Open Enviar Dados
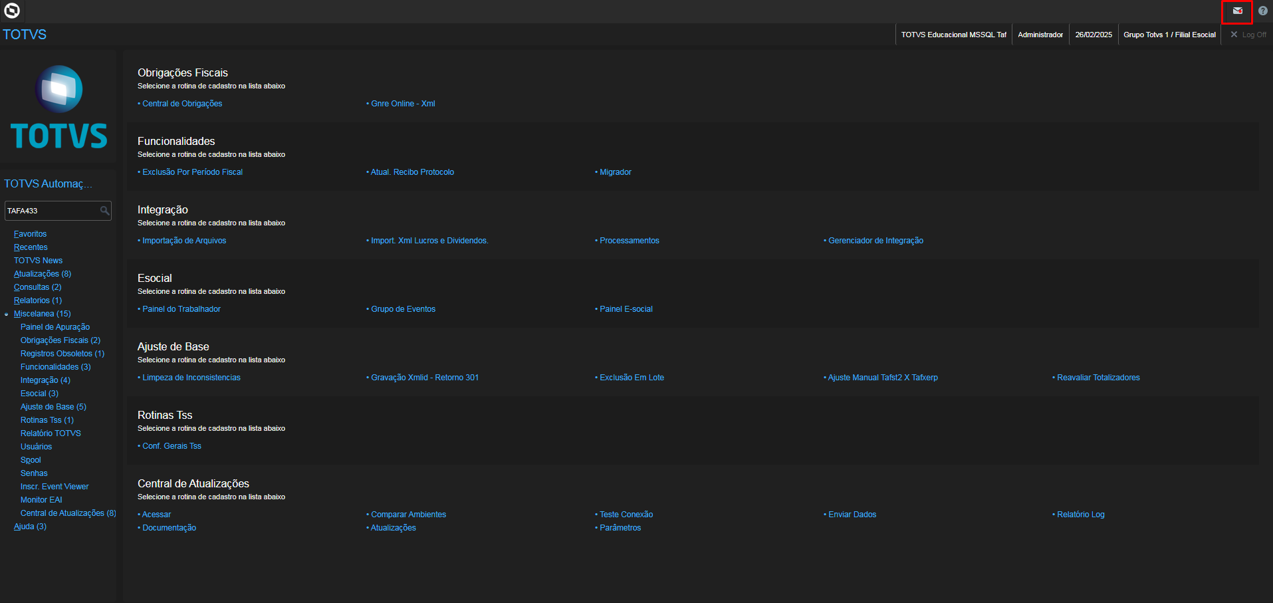 (852, 515)
